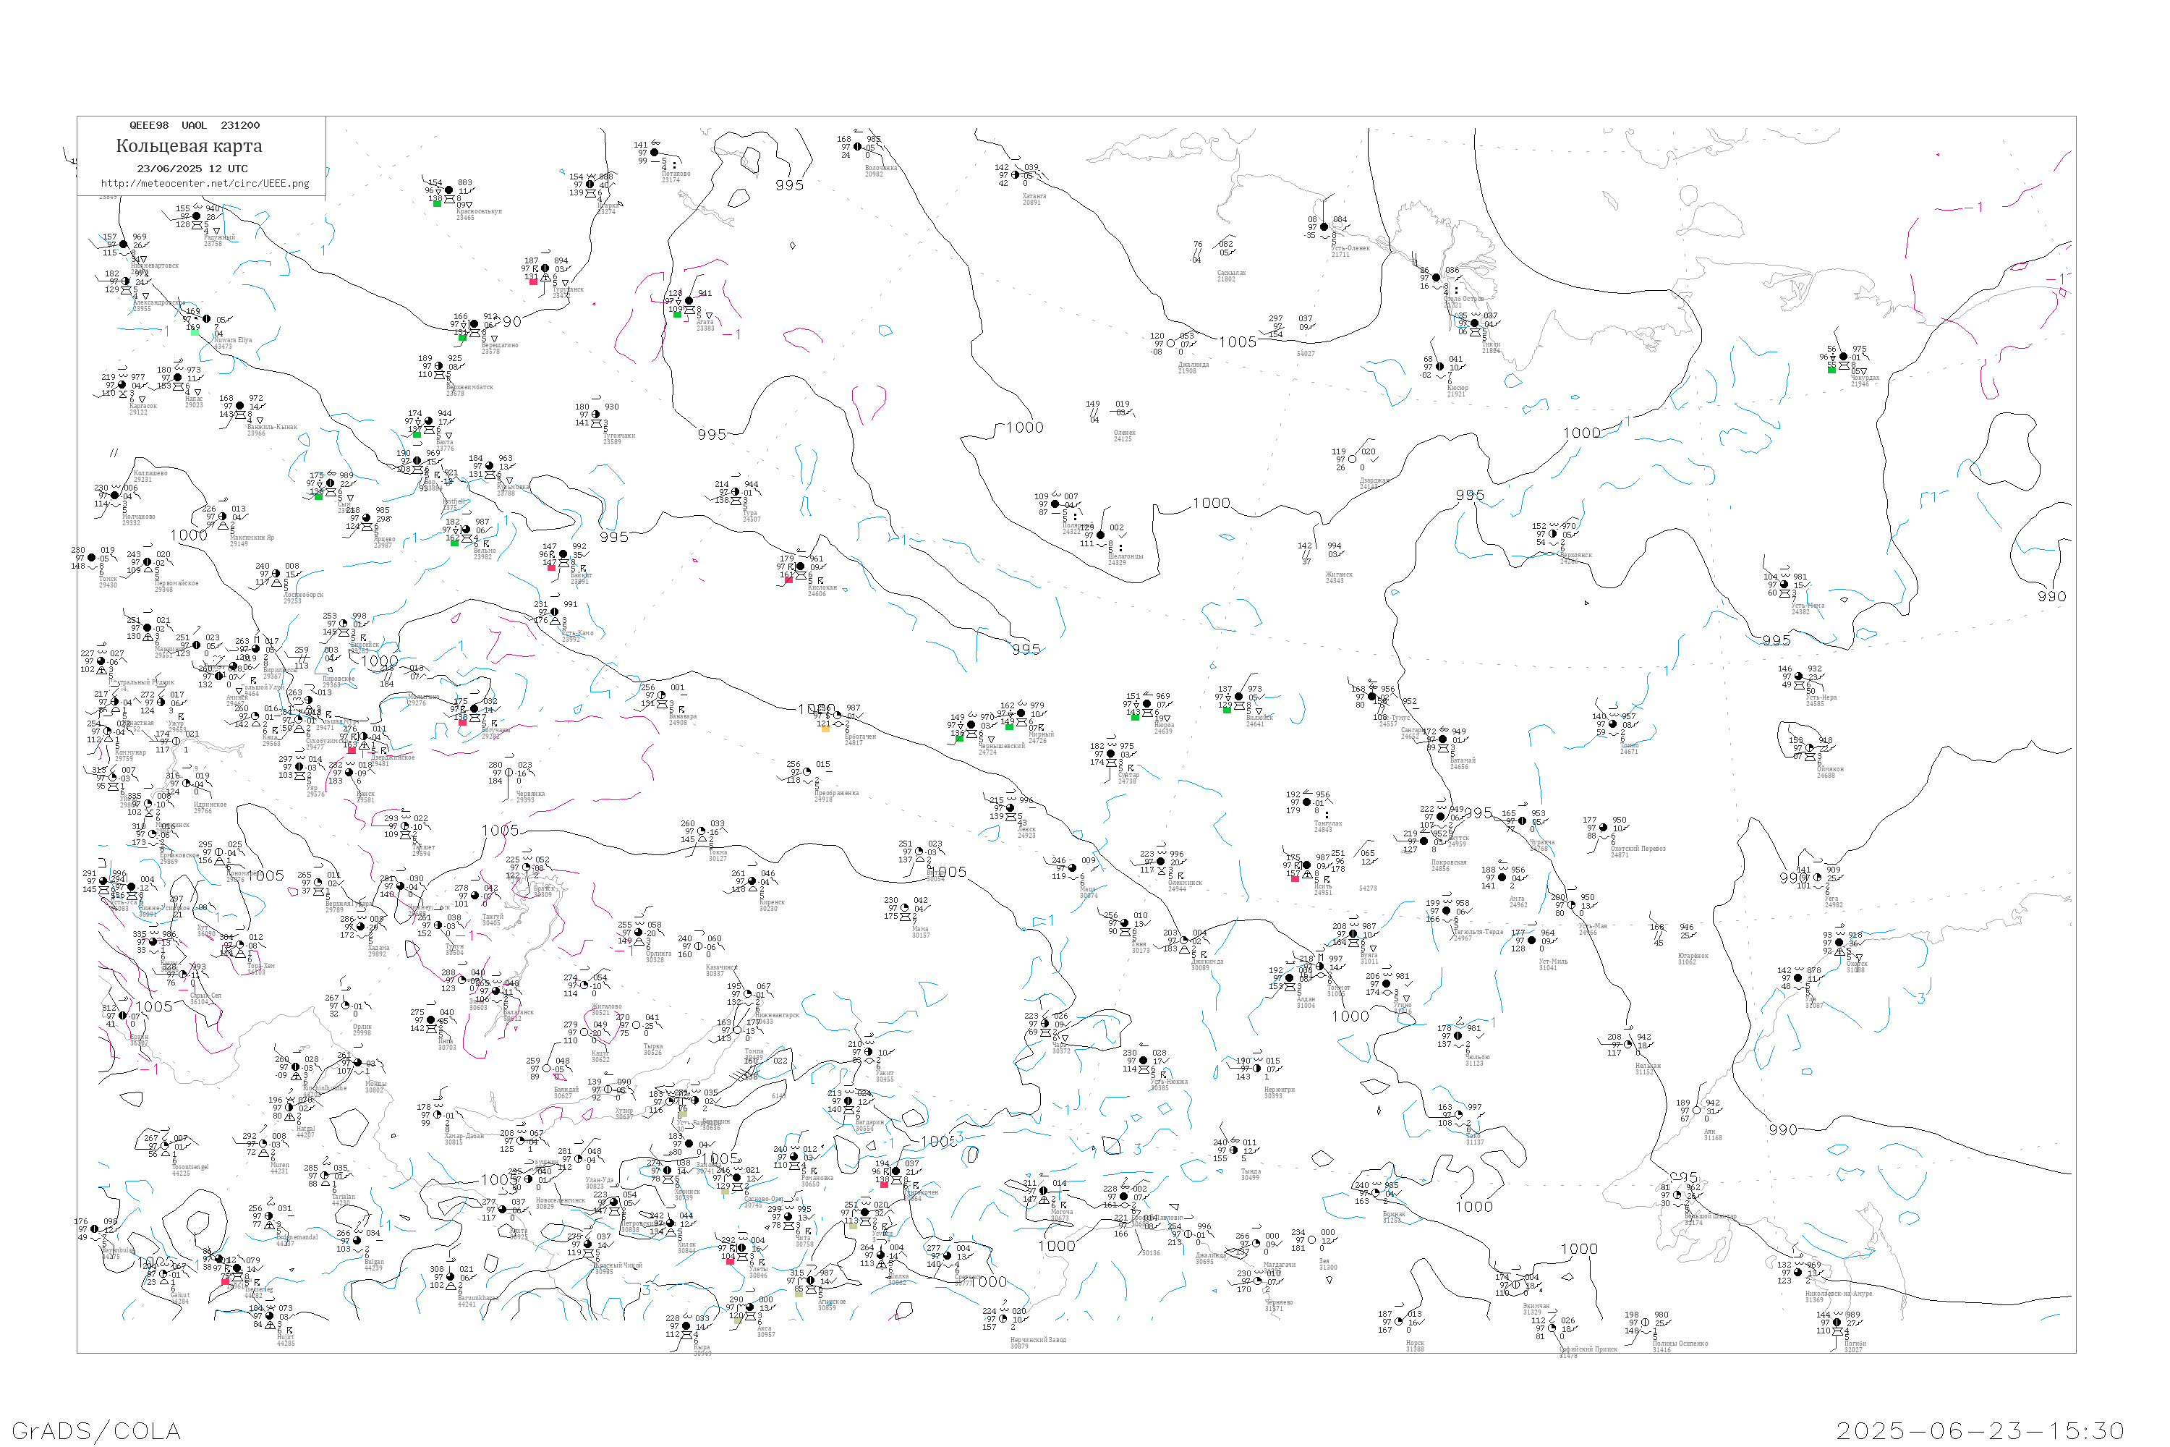The width and height of the screenshot is (2170, 1447).
Task: Click the station circle at Тугончани
Action: 595,415
